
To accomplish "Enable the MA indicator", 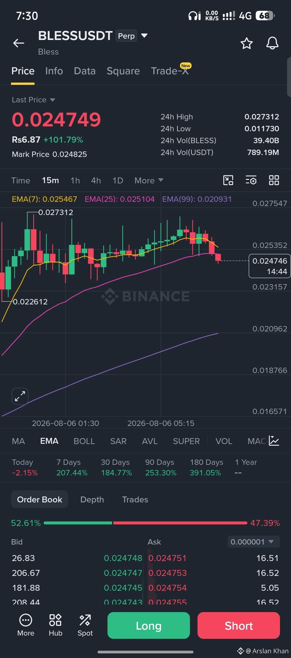I will tap(18, 441).
